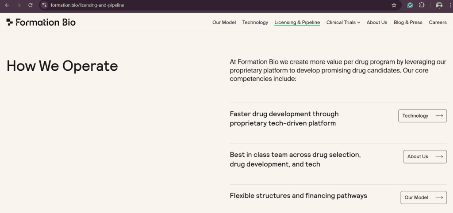This screenshot has width=453, height=213.
Task: Open the Careers page link
Action: pos(438,23)
